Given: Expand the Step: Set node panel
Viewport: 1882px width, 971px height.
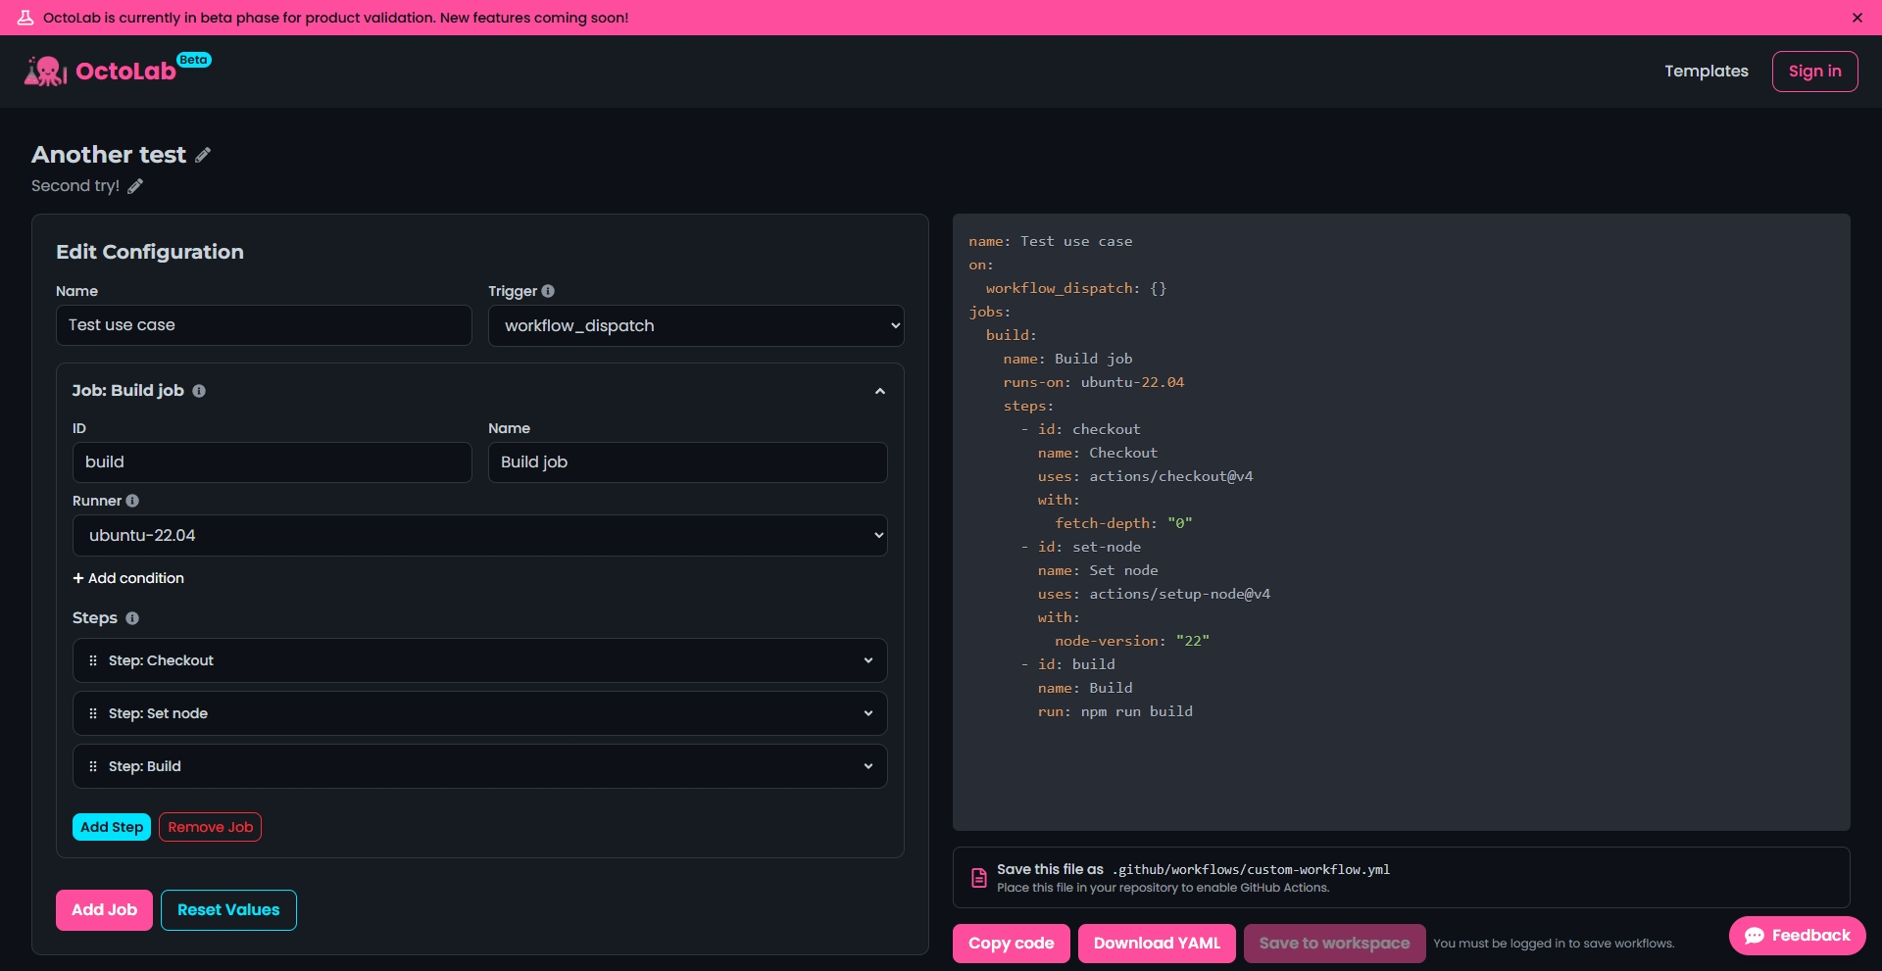Looking at the screenshot, I should [480, 713].
